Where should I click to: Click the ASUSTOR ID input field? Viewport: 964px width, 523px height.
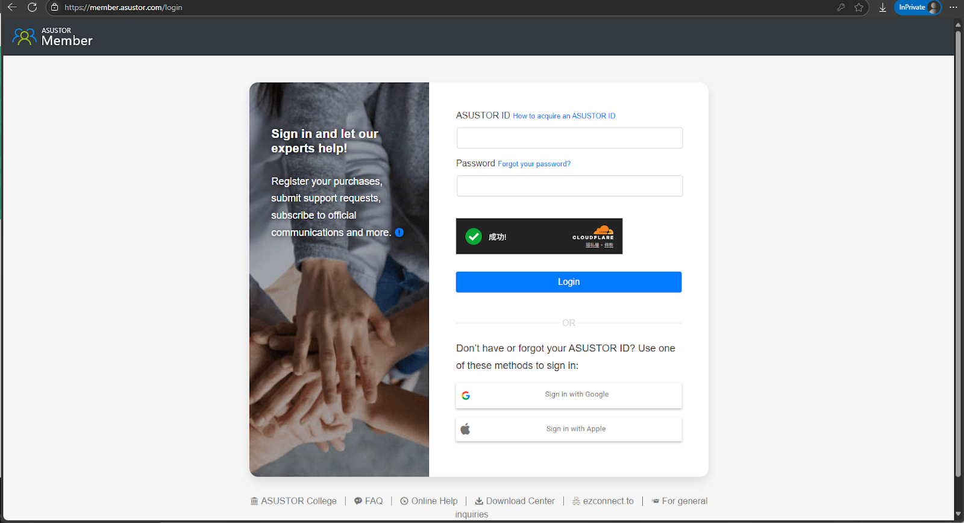click(x=569, y=138)
